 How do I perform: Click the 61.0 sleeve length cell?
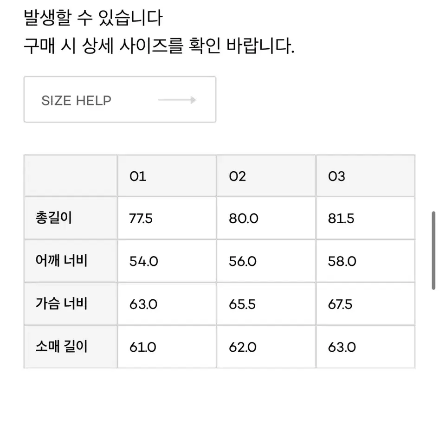167,347
